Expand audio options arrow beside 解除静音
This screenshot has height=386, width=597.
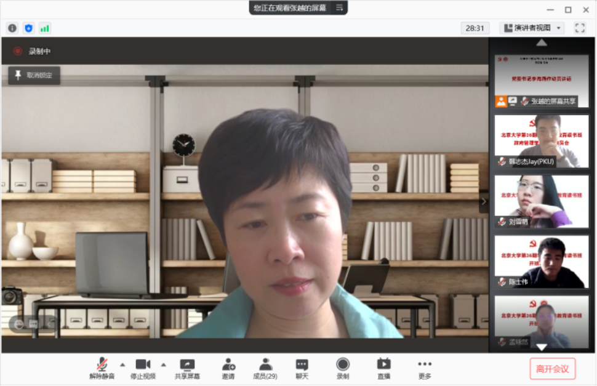click(122, 364)
